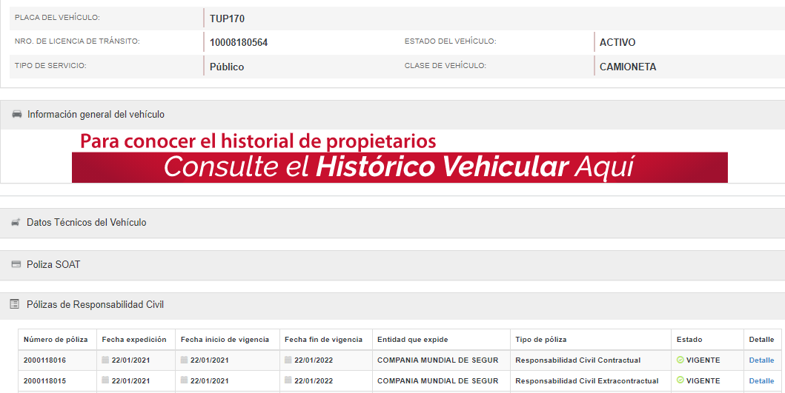Expand the Información general del vehículo section
785x393 pixels.
[x=96, y=115]
